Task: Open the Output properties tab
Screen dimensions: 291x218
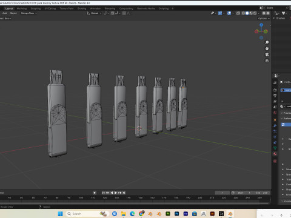Action: 275,96
